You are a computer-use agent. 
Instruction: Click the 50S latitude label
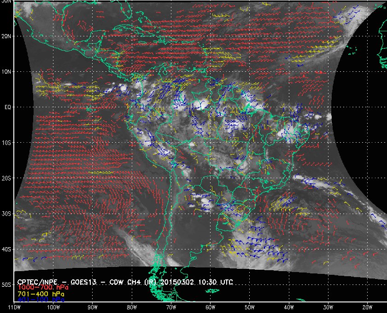pos(6,284)
